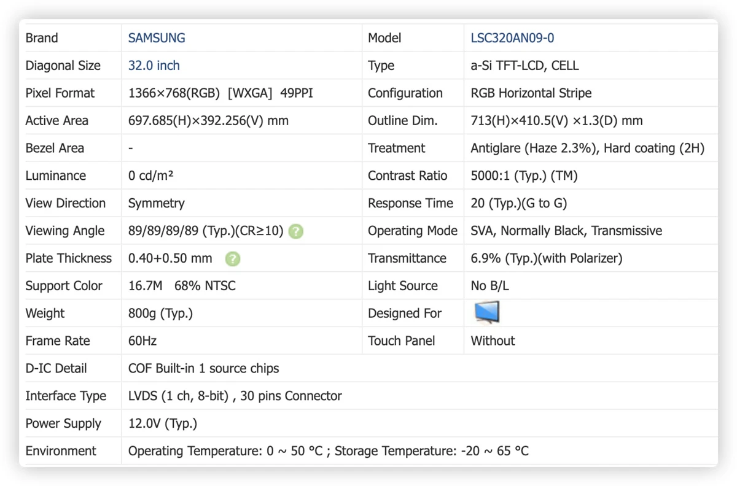
Task: Click the 'Brand' row label
Action: tap(42, 38)
